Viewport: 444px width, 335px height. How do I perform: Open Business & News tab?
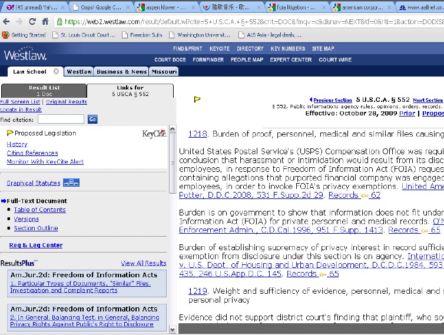click(x=122, y=72)
